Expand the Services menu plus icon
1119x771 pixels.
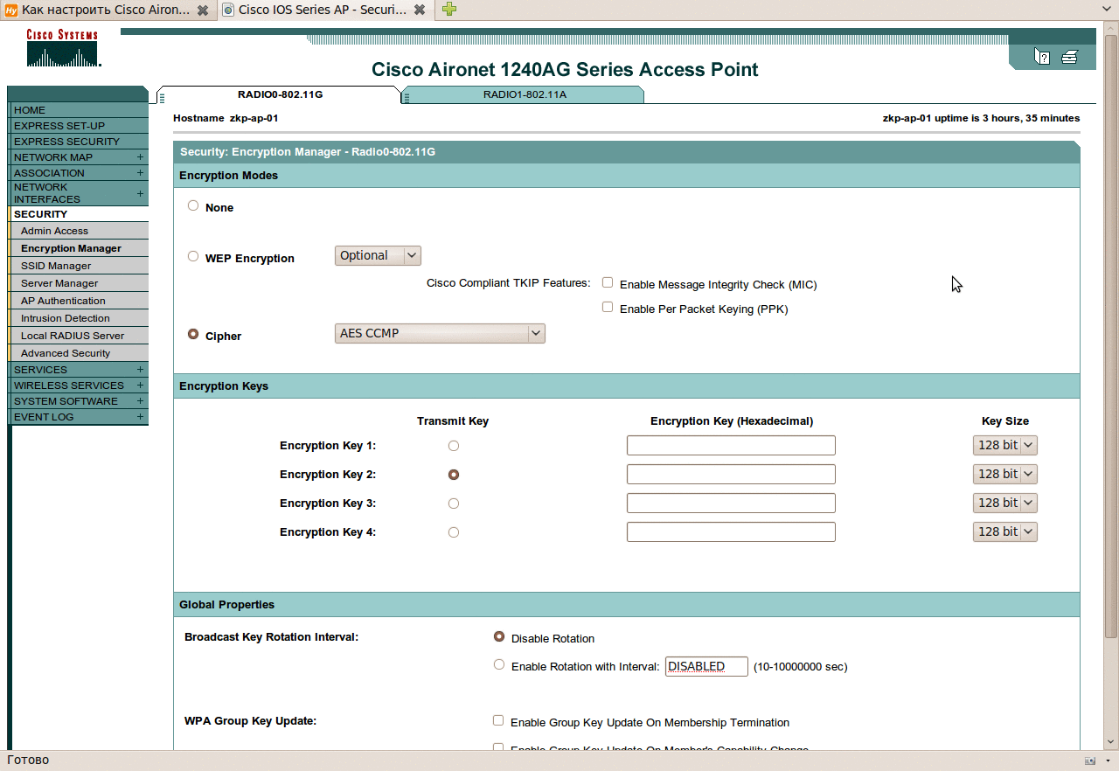point(140,370)
